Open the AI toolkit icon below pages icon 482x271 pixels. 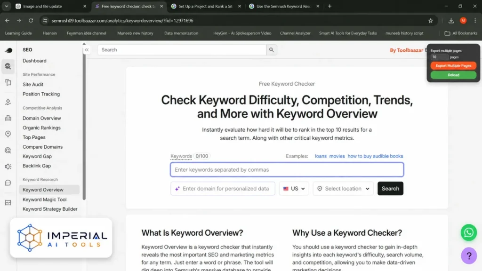coord(8,102)
